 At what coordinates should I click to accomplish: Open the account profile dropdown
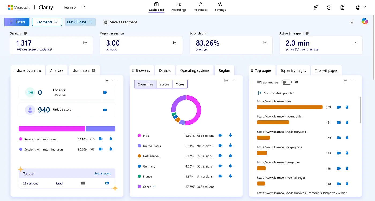[x=361, y=8]
